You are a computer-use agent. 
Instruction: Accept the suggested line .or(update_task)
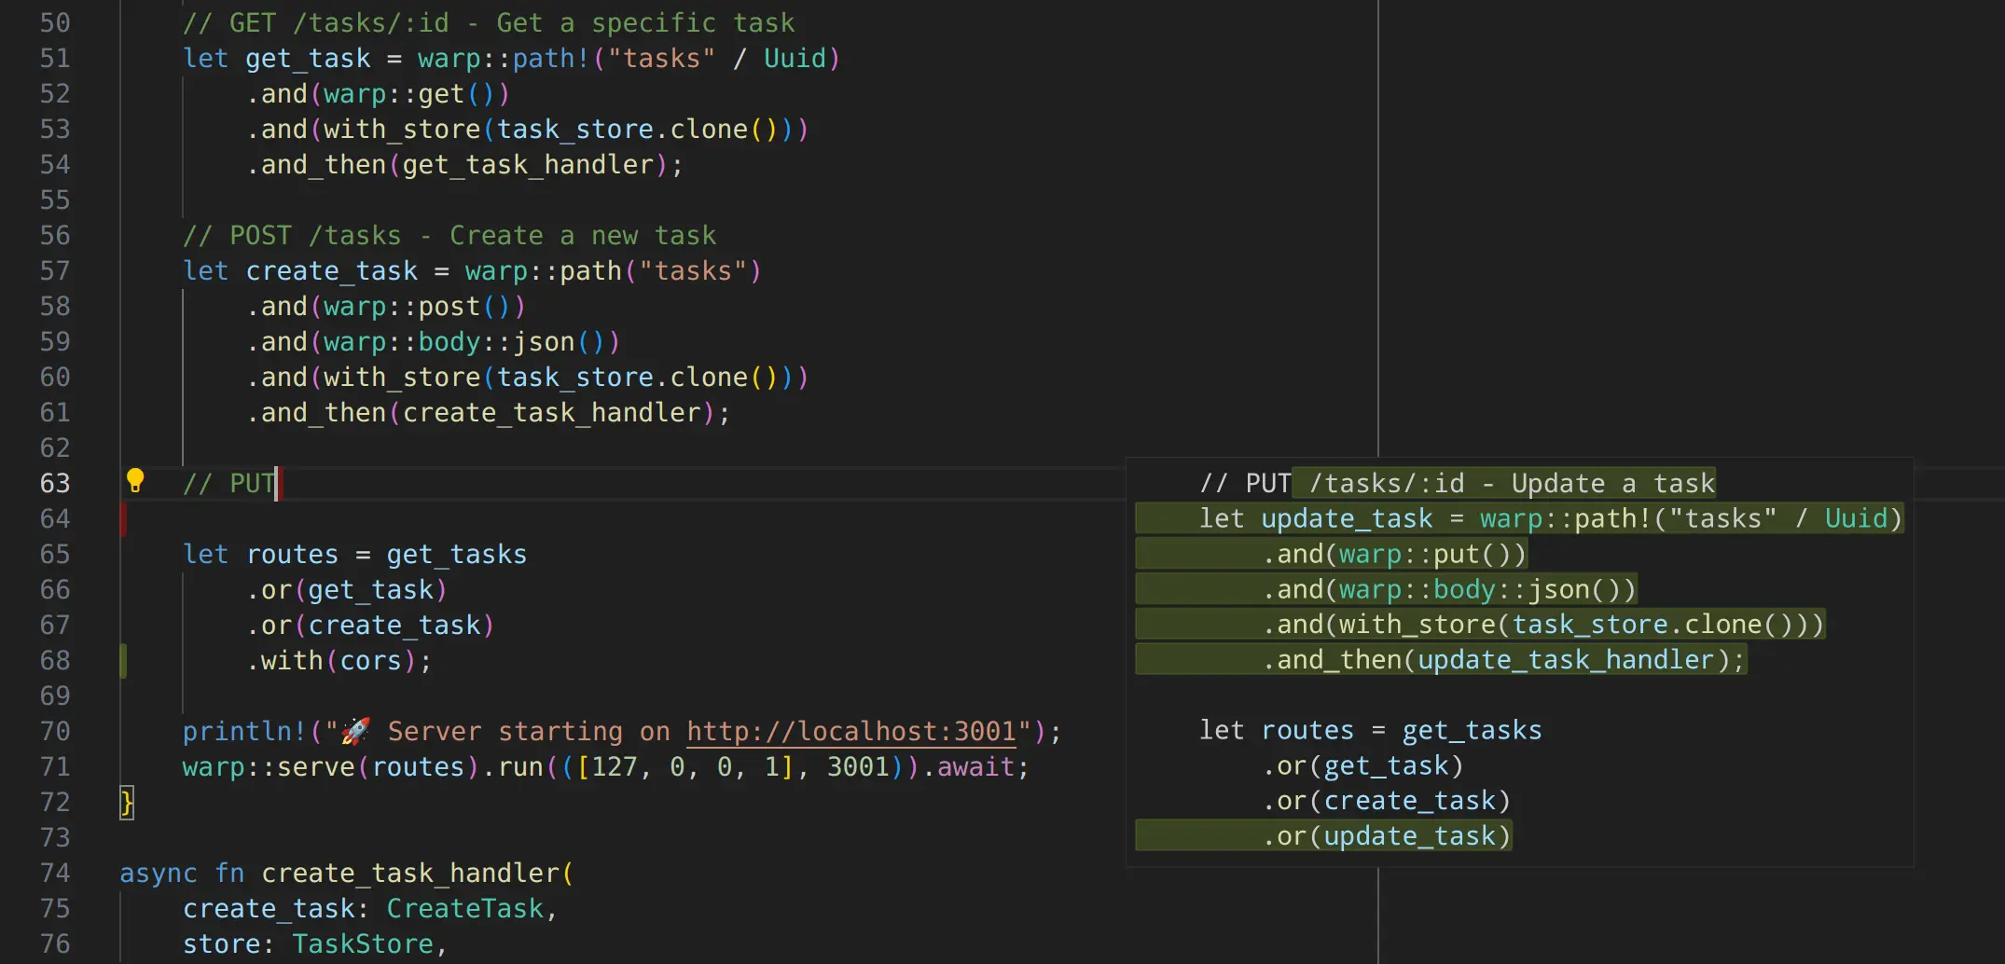click(1388, 835)
